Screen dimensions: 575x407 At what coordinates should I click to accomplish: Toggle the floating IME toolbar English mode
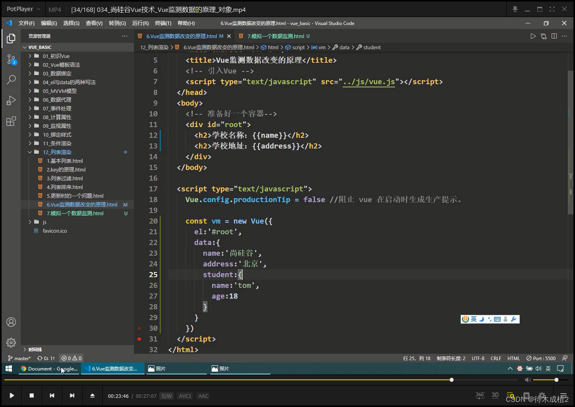[474, 319]
